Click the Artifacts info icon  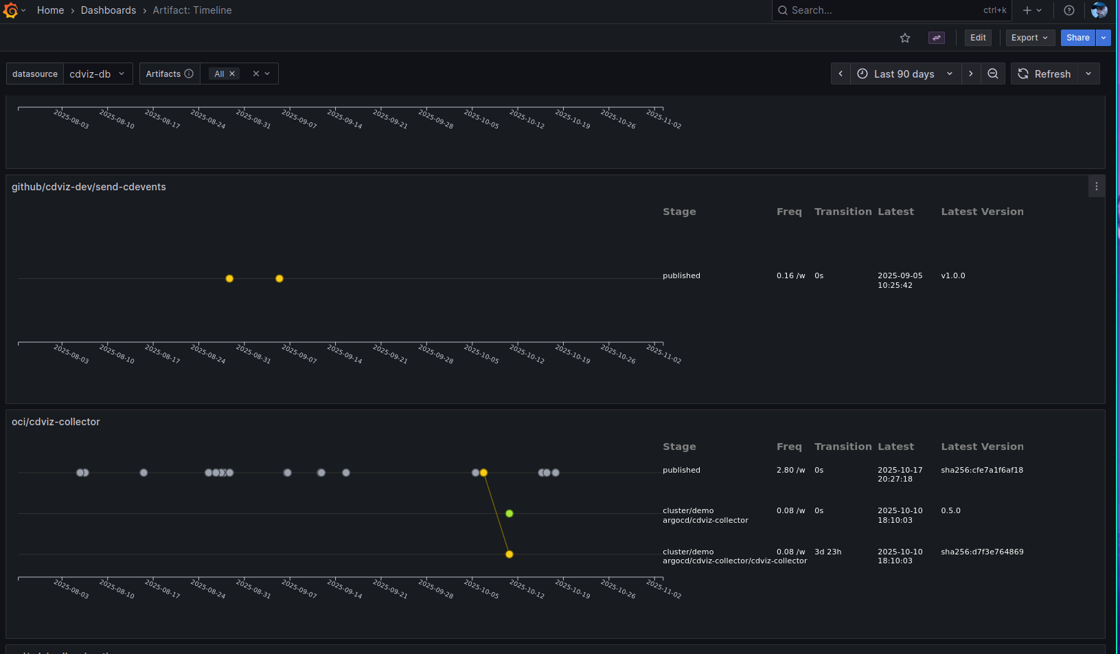click(x=189, y=74)
